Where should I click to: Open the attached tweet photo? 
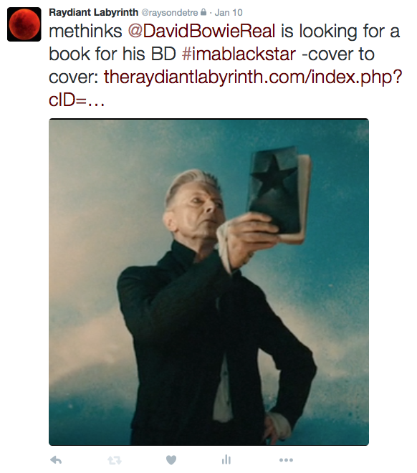208,282
